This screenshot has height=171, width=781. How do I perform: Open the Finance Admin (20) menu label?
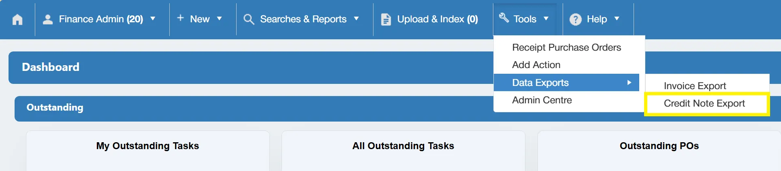[x=101, y=19]
